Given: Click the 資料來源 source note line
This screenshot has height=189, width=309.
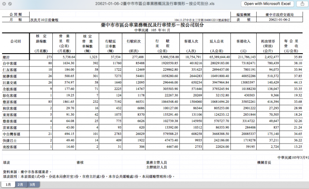Looking at the screenshot, I should coord(27,172).
